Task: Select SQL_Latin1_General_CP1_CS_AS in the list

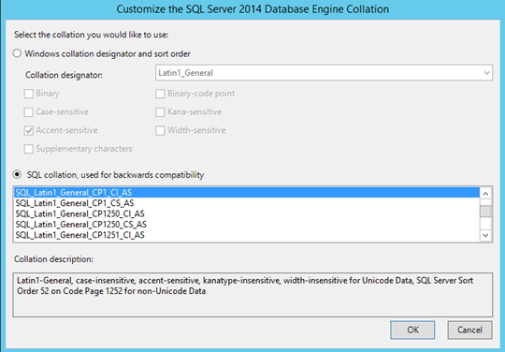Action: tap(247, 203)
